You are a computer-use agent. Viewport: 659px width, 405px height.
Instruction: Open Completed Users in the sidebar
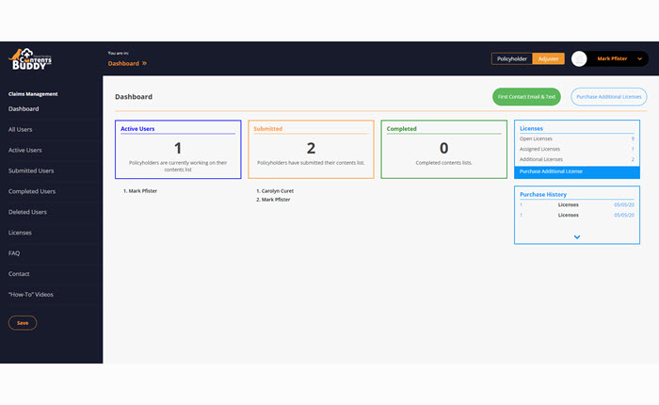(32, 191)
